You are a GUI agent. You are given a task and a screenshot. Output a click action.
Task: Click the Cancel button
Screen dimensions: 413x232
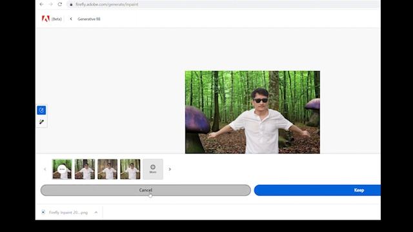[146, 190]
